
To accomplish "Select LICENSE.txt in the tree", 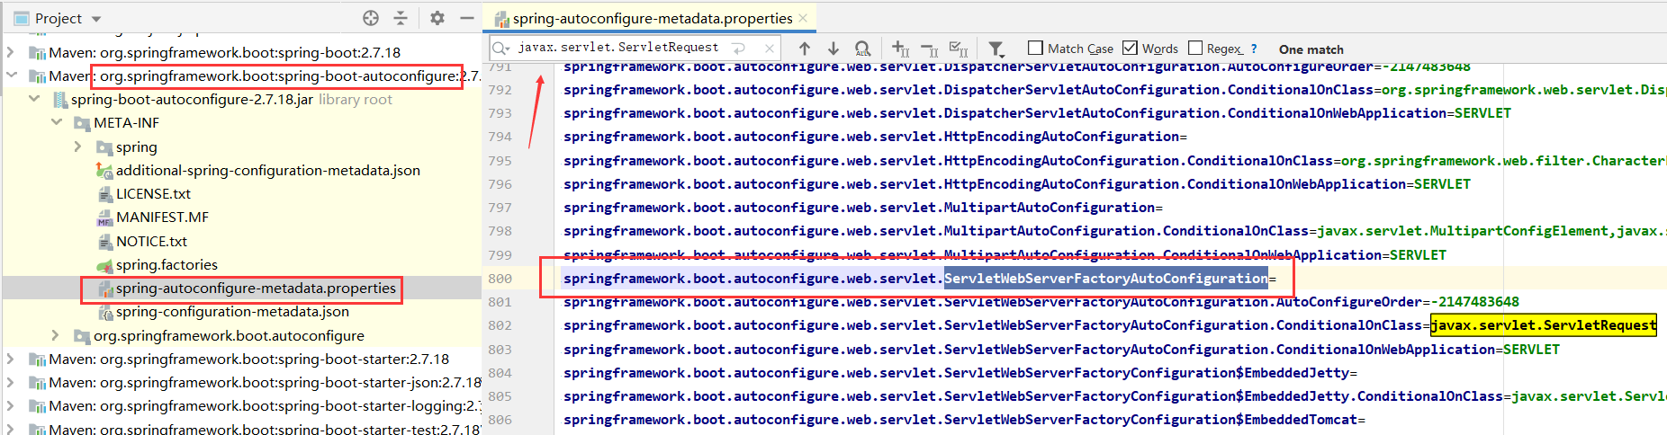I will [x=153, y=193].
